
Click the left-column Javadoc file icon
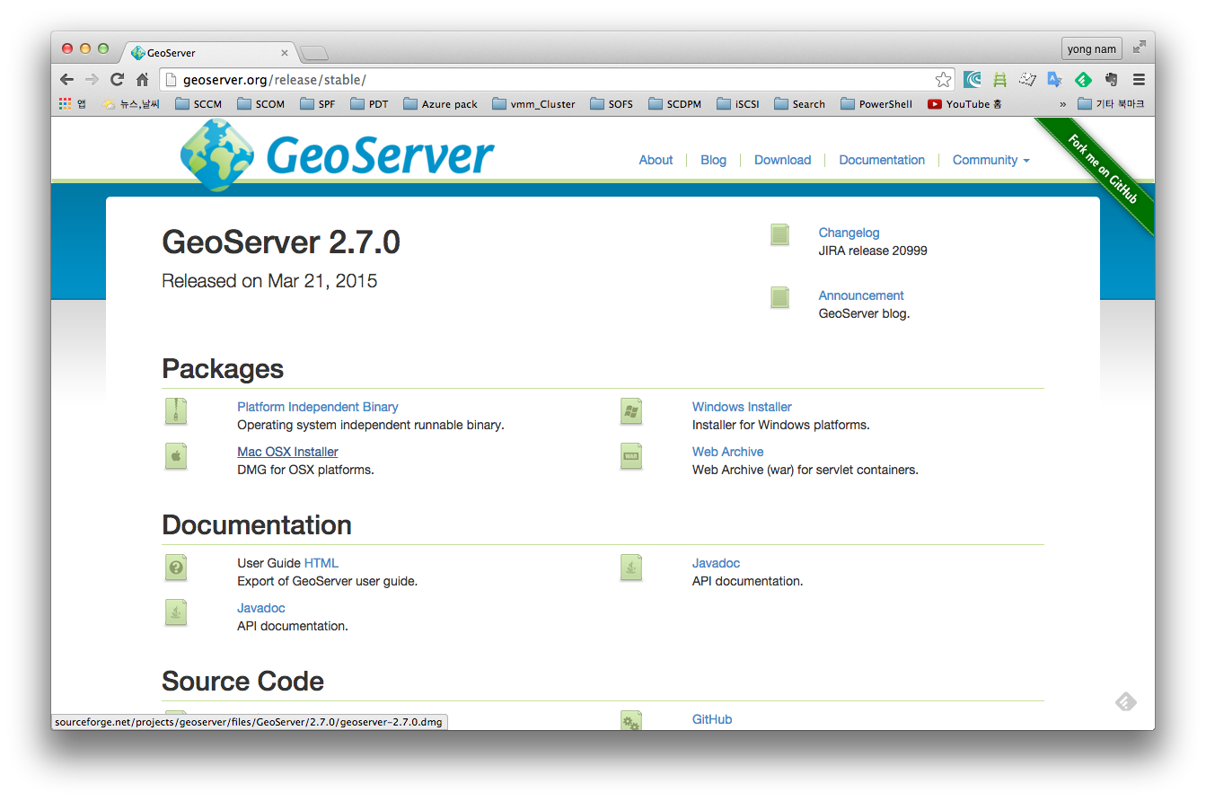[176, 612]
